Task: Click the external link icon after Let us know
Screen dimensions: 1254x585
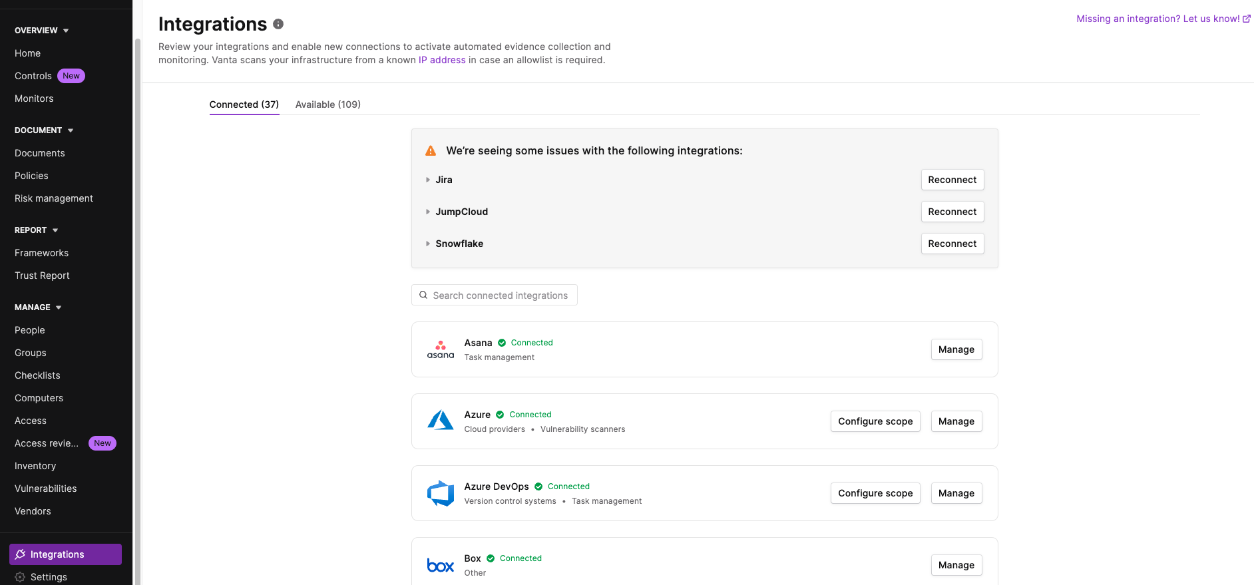Action: pyautogui.click(x=1247, y=19)
